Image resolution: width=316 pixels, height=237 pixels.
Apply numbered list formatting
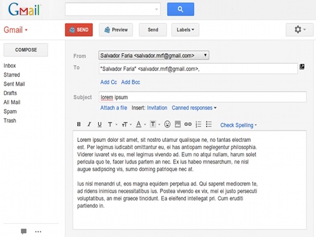(x=198, y=124)
